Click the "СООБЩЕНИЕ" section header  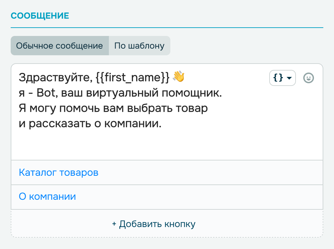click(x=40, y=15)
